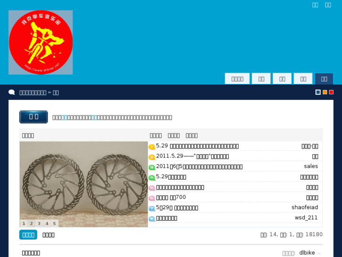Select the blue-outlined style swatch
The height and width of the screenshot is (257, 342).
click(318, 92)
